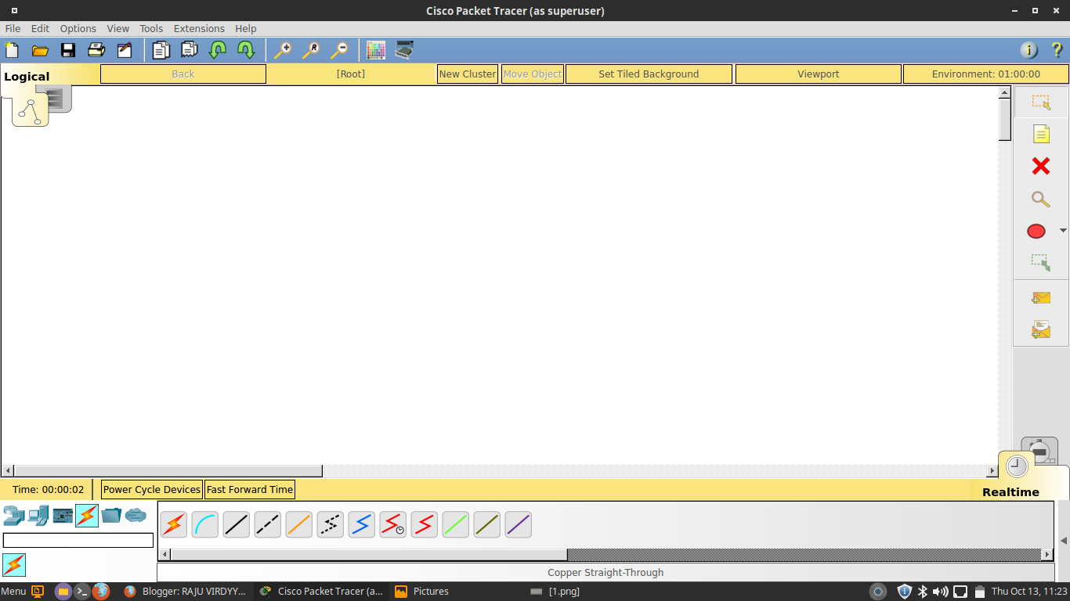Pick Automatically Choose Connection Type cable
This screenshot has width=1070, height=601.
tap(174, 524)
